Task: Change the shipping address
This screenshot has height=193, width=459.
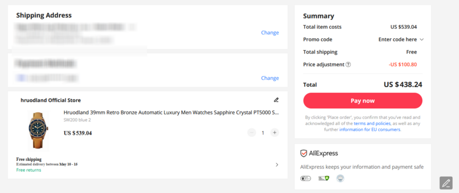Action: [270, 33]
